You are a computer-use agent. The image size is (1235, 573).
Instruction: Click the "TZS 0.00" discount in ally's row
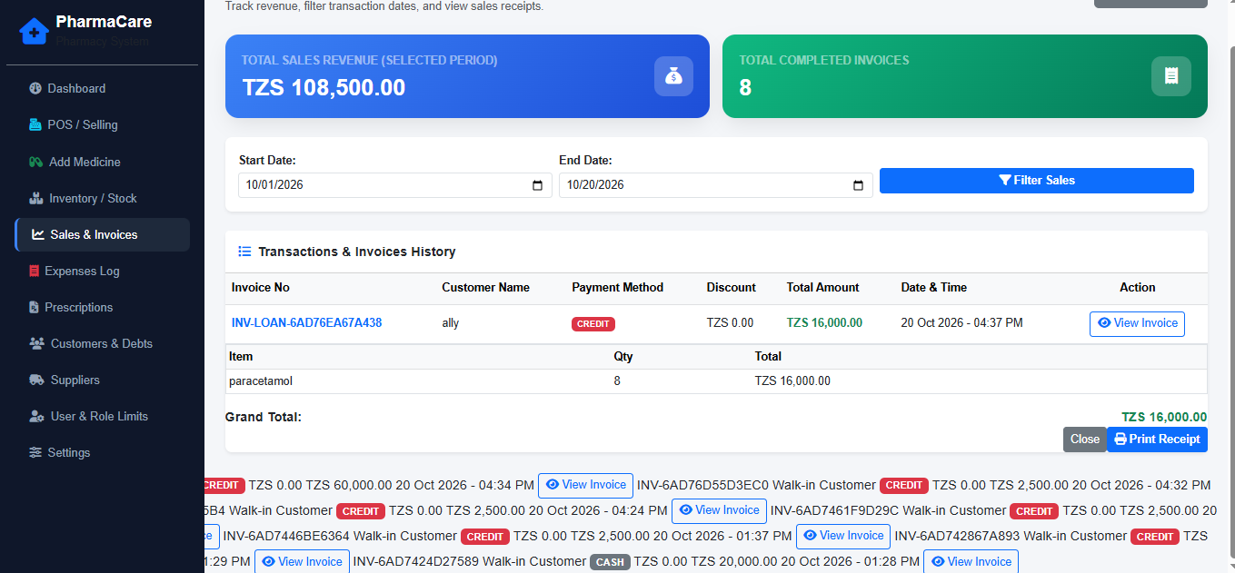(731, 323)
